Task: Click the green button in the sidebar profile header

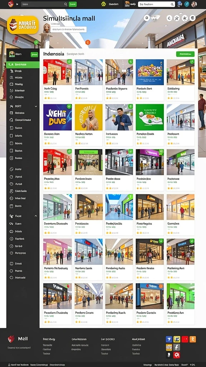Action: coord(34,54)
